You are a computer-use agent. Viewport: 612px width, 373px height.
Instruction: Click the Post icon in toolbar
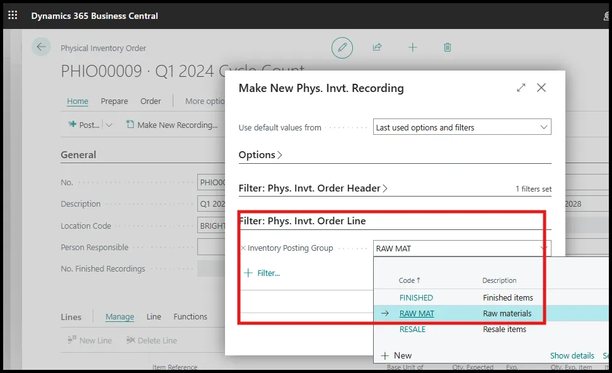72,125
